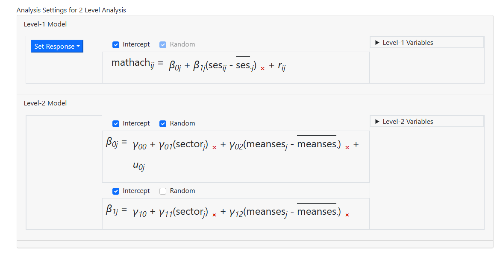Expand the Level-1 Variables list
Viewport: 503px width, 254px height.
pos(404,43)
